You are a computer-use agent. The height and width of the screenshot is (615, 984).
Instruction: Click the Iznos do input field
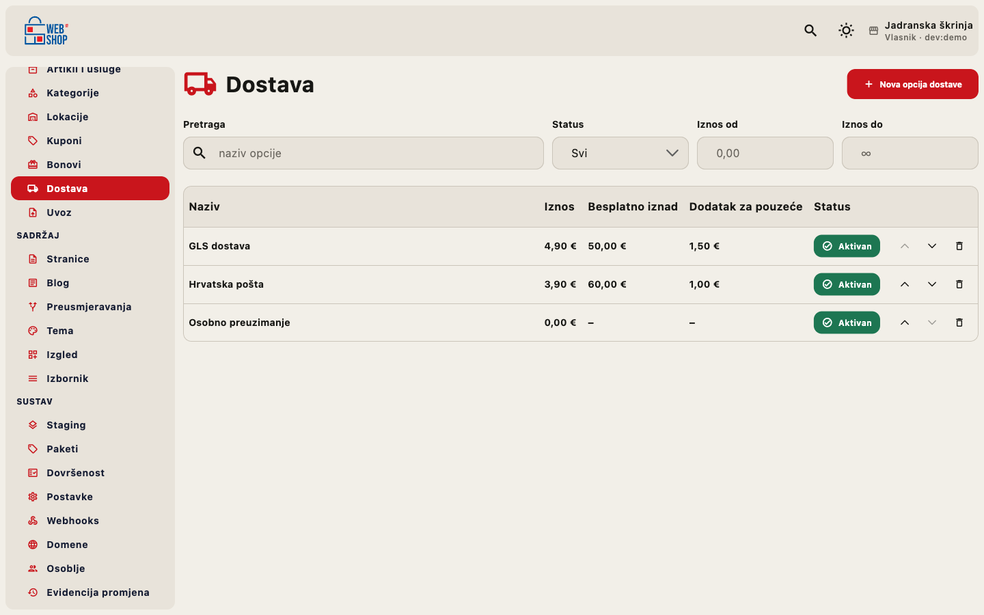(910, 153)
